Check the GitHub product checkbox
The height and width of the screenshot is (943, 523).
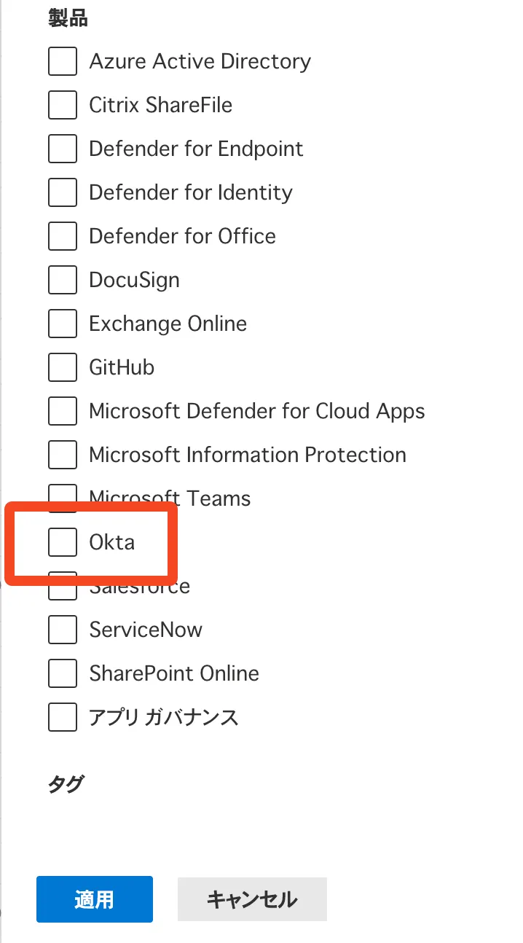click(x=63, y=367)
